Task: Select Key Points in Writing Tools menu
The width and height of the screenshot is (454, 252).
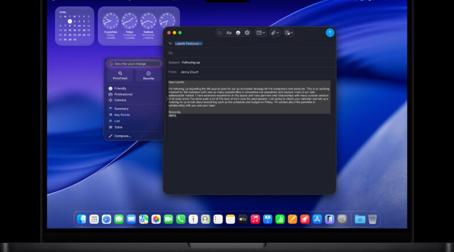Action: click(x=122, y=115)
